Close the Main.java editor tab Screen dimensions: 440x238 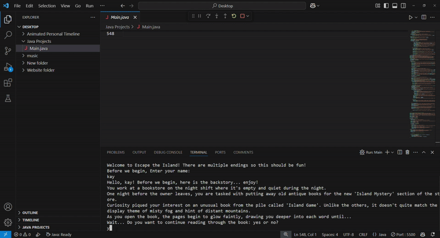[x=135, y=18]
